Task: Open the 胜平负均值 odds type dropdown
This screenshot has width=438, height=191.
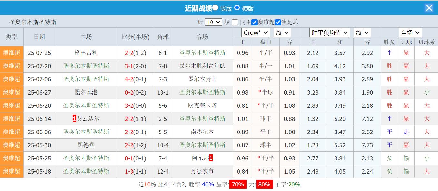Action: click(329, 32)
